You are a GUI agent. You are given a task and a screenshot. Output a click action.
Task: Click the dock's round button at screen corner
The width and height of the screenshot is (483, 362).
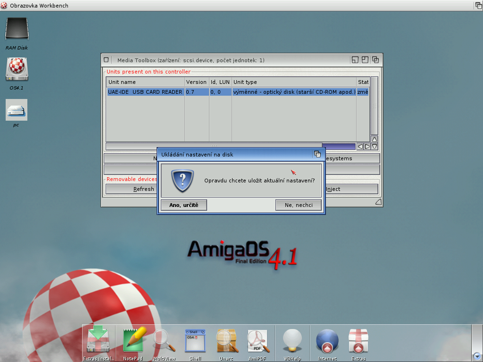click(x=477, y=356)
